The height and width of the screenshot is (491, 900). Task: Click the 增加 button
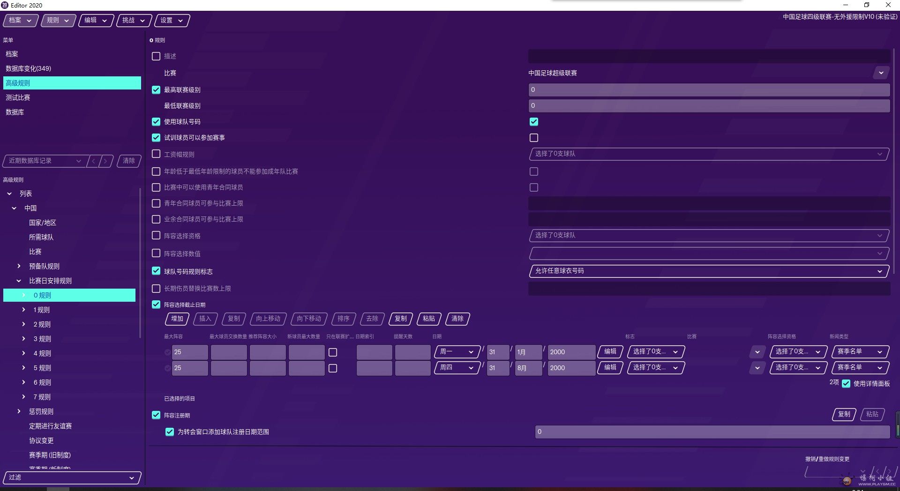177,319
